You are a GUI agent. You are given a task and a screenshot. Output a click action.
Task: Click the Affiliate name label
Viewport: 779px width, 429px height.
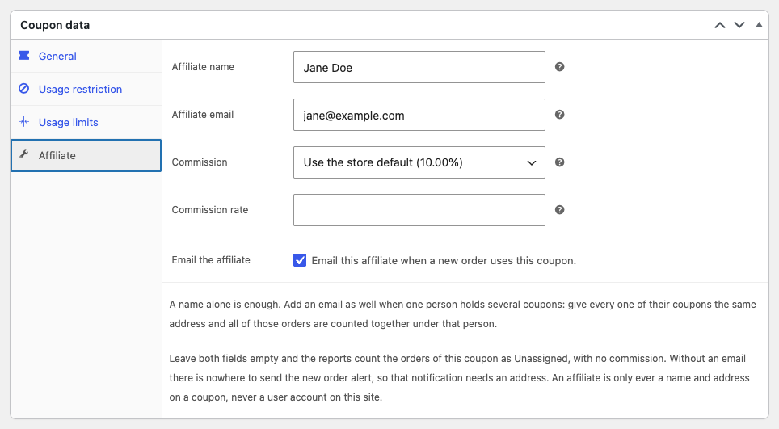(203, 67)
